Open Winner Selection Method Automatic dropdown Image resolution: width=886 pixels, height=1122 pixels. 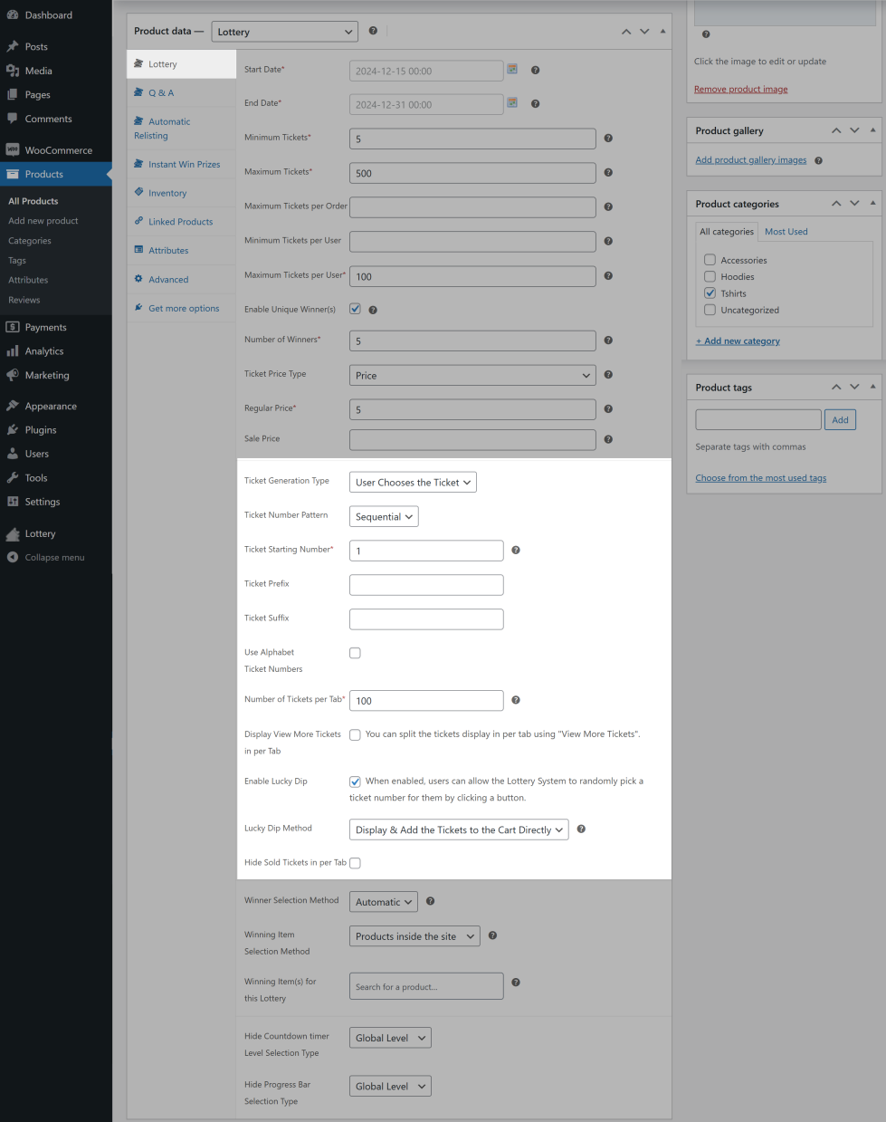click(x=384, y=902)
